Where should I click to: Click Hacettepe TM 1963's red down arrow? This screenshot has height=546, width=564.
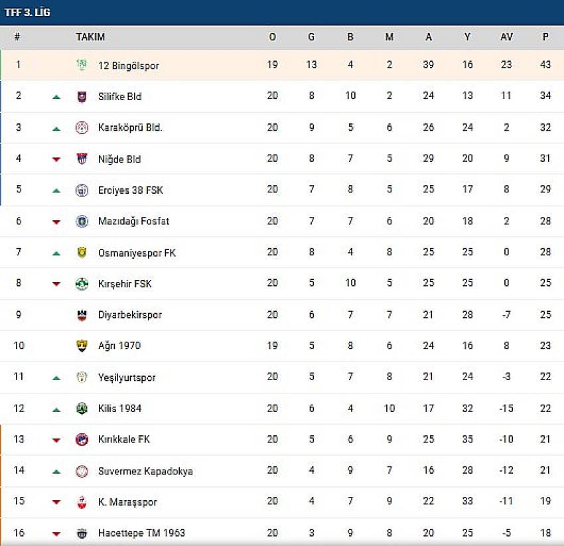point(56,533)
